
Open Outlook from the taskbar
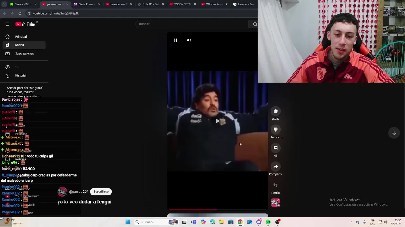(x=249, y=222)
